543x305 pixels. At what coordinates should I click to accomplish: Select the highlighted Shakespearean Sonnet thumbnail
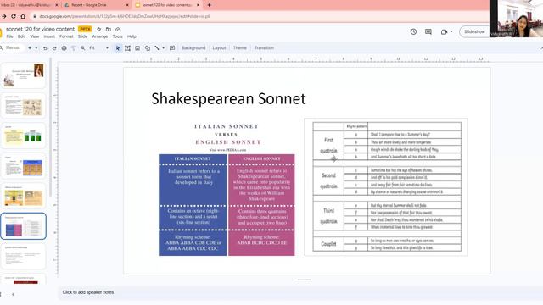[24, 226]
